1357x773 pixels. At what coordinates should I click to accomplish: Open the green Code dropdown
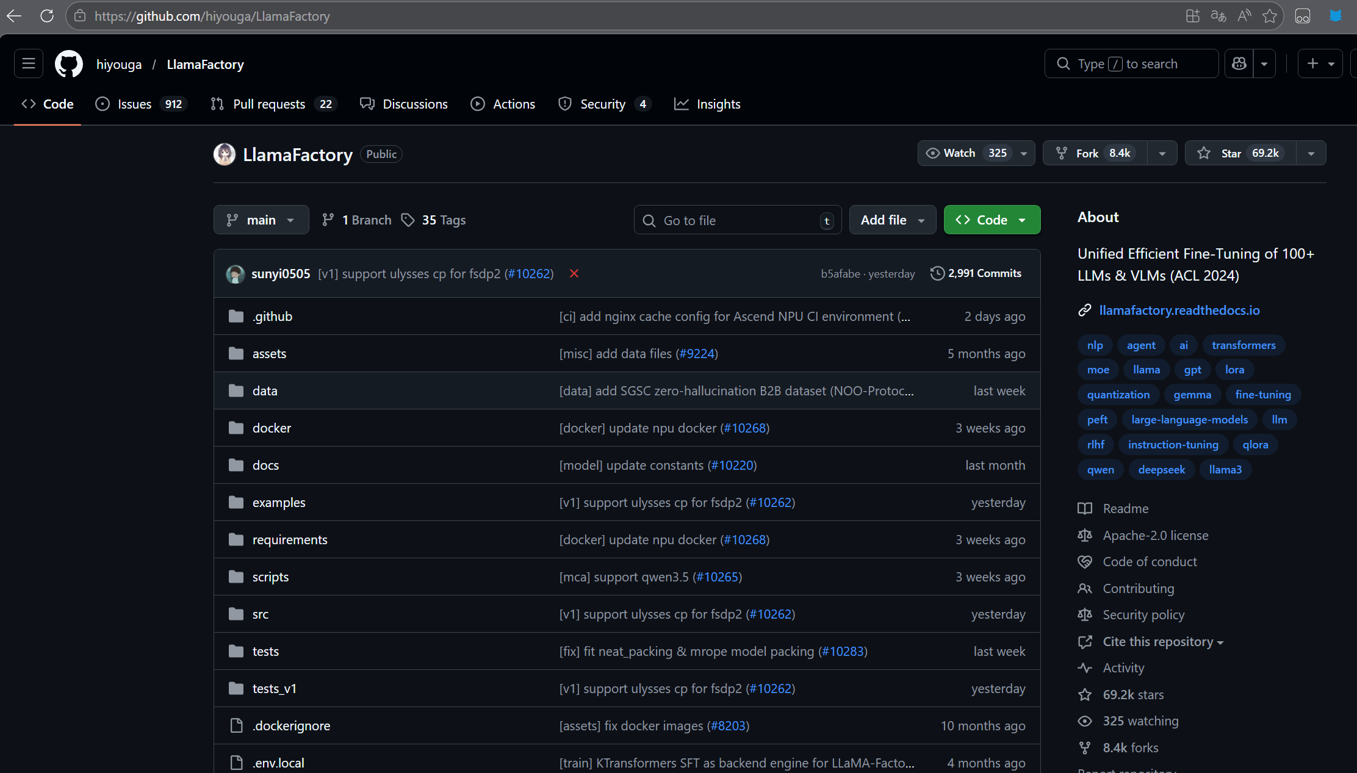[x=992, y=220]
